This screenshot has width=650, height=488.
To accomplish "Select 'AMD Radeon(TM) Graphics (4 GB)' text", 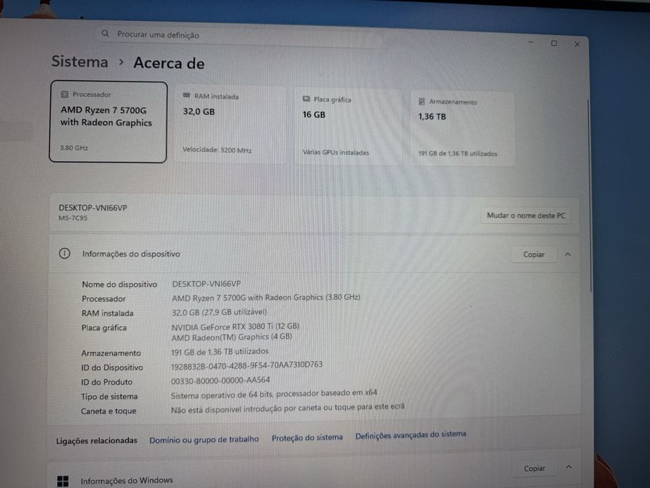I will 232,337.
